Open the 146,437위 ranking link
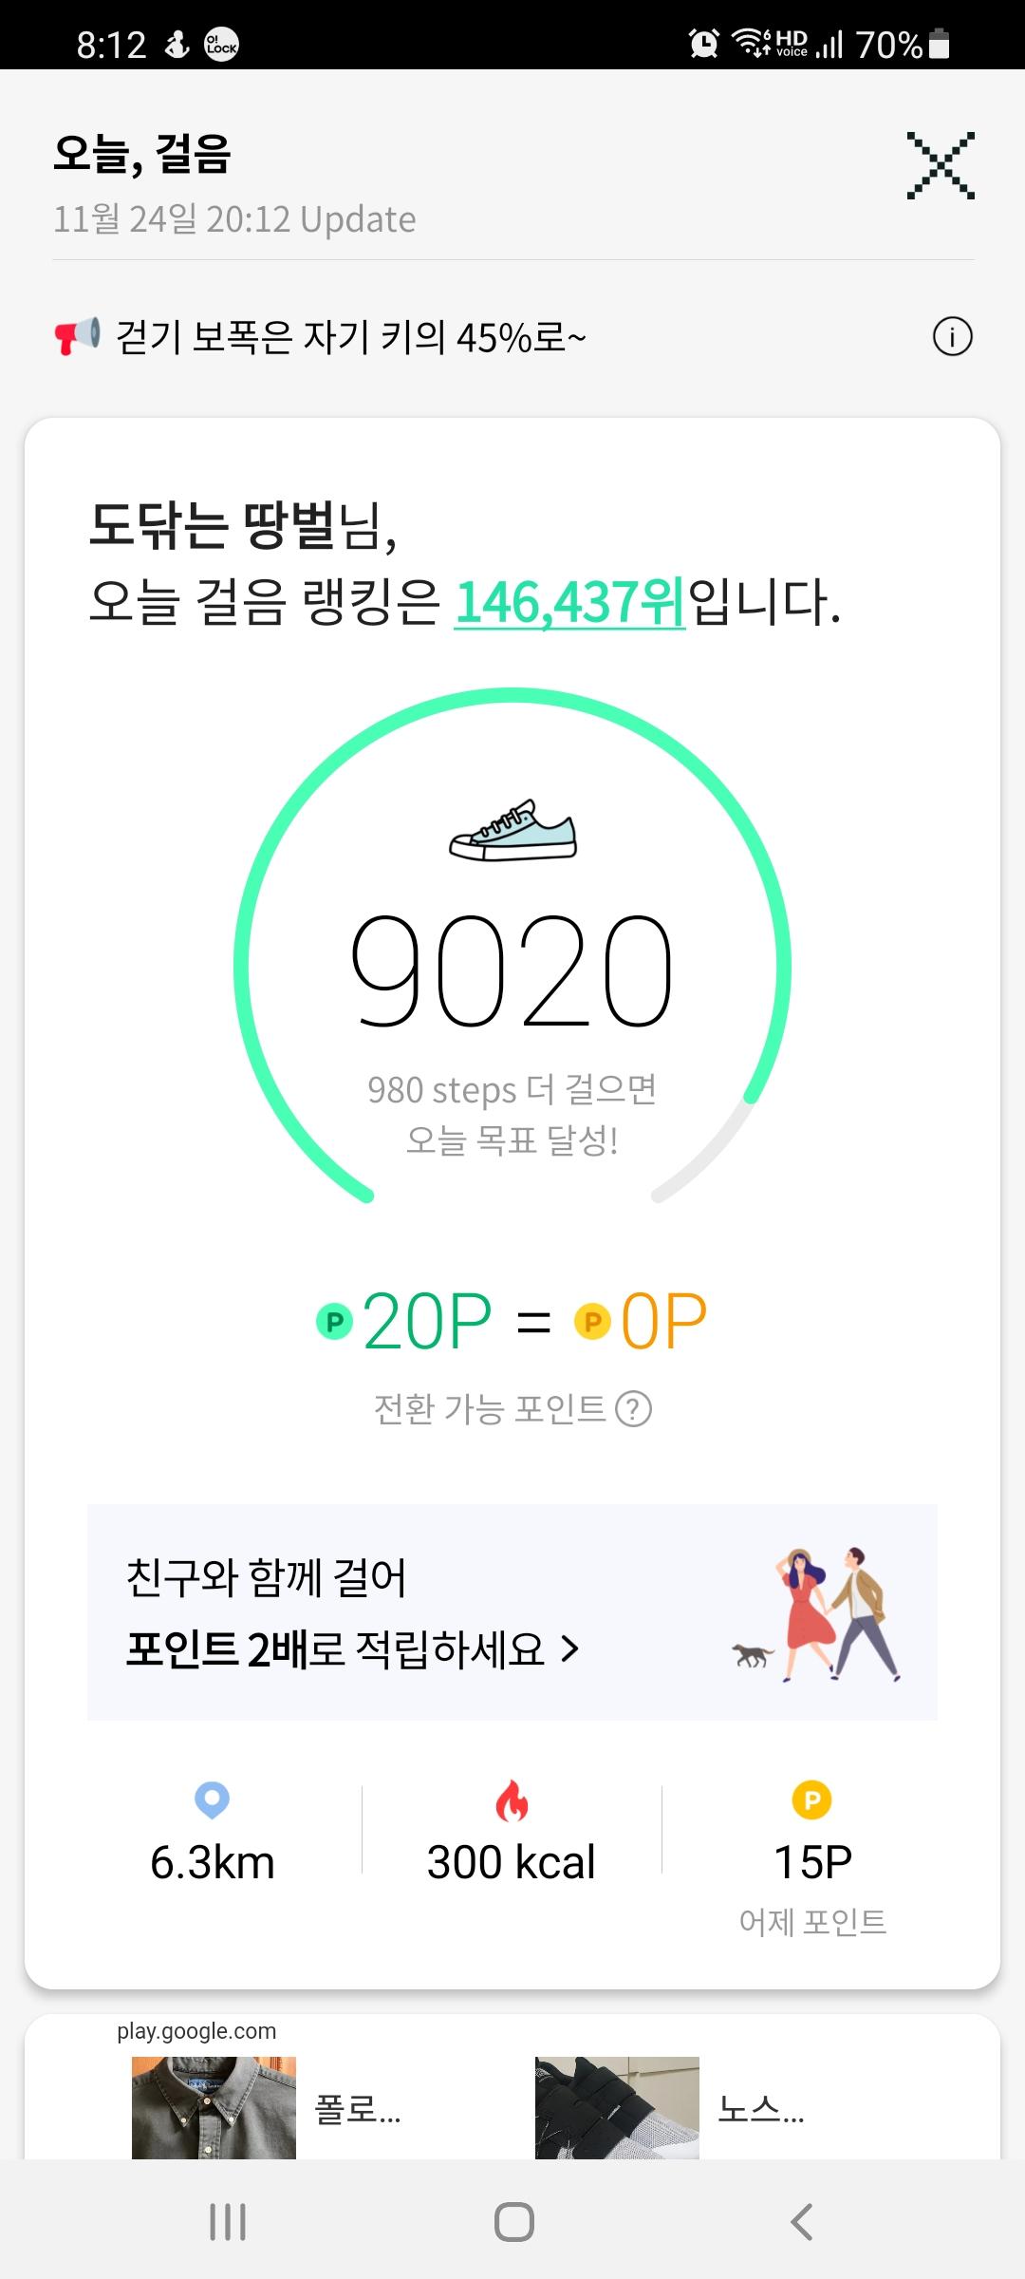The height and width of the screenshot is (2279, 1025). coord(569,602)
